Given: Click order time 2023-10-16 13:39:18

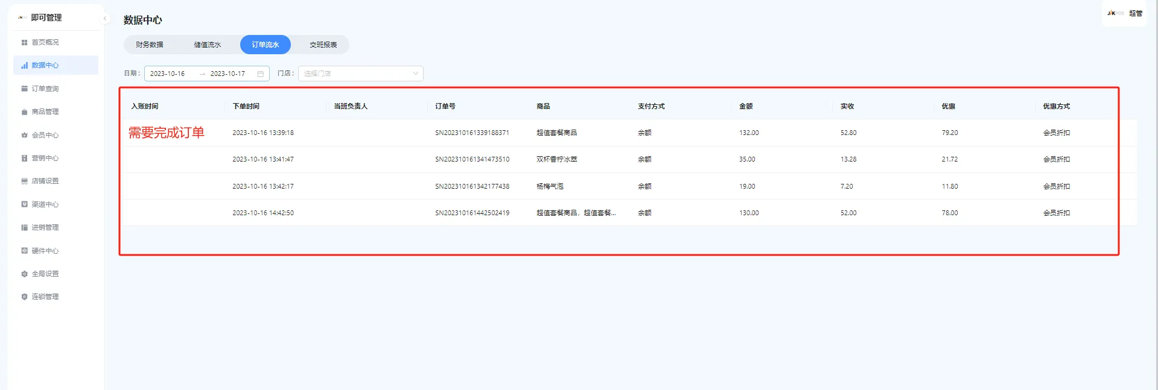Looking at the screenshot, I should tap(263, 133).
